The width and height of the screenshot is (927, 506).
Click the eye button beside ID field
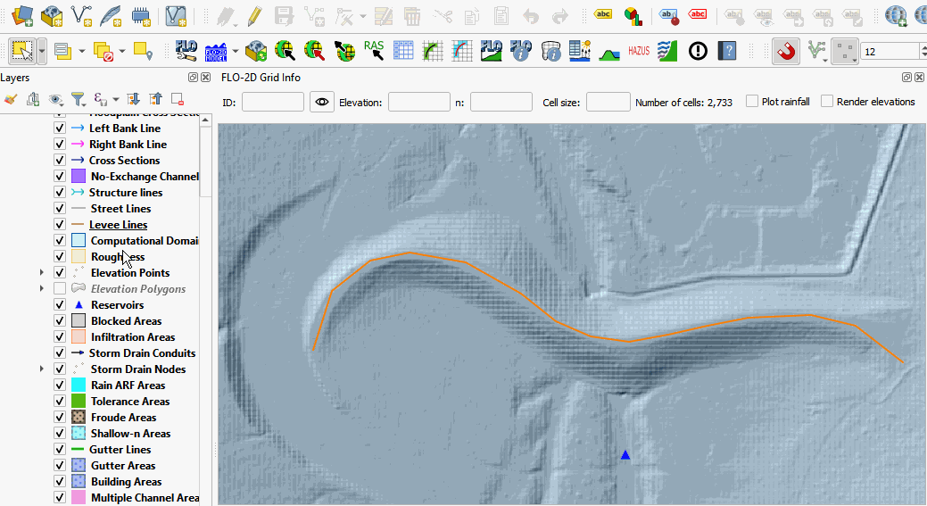tap(322, 103)
